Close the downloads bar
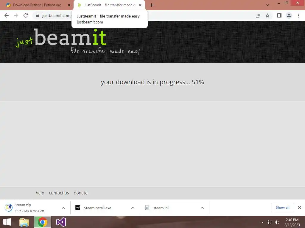 pos(300,208)
